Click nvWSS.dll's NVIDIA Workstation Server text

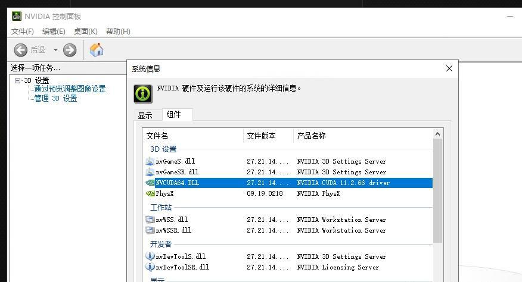pyautogui.click(x=341, y=220)
